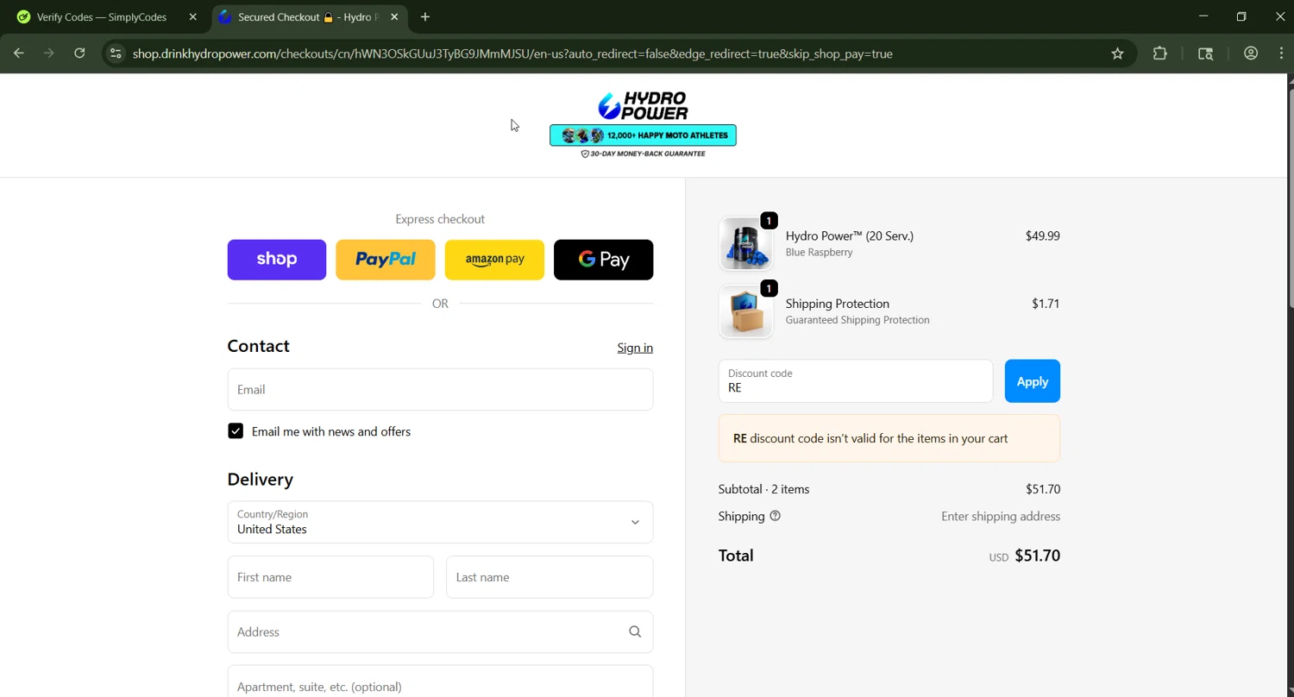This screenshot has width=1294, height=697.
Task: Click the Hydro Power product thumbnail
Action: point(745,243)
